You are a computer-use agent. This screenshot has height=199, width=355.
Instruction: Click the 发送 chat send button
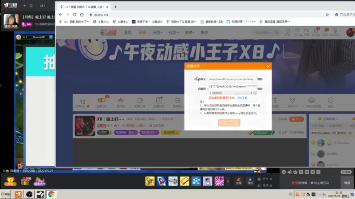(x=347, y=183)
